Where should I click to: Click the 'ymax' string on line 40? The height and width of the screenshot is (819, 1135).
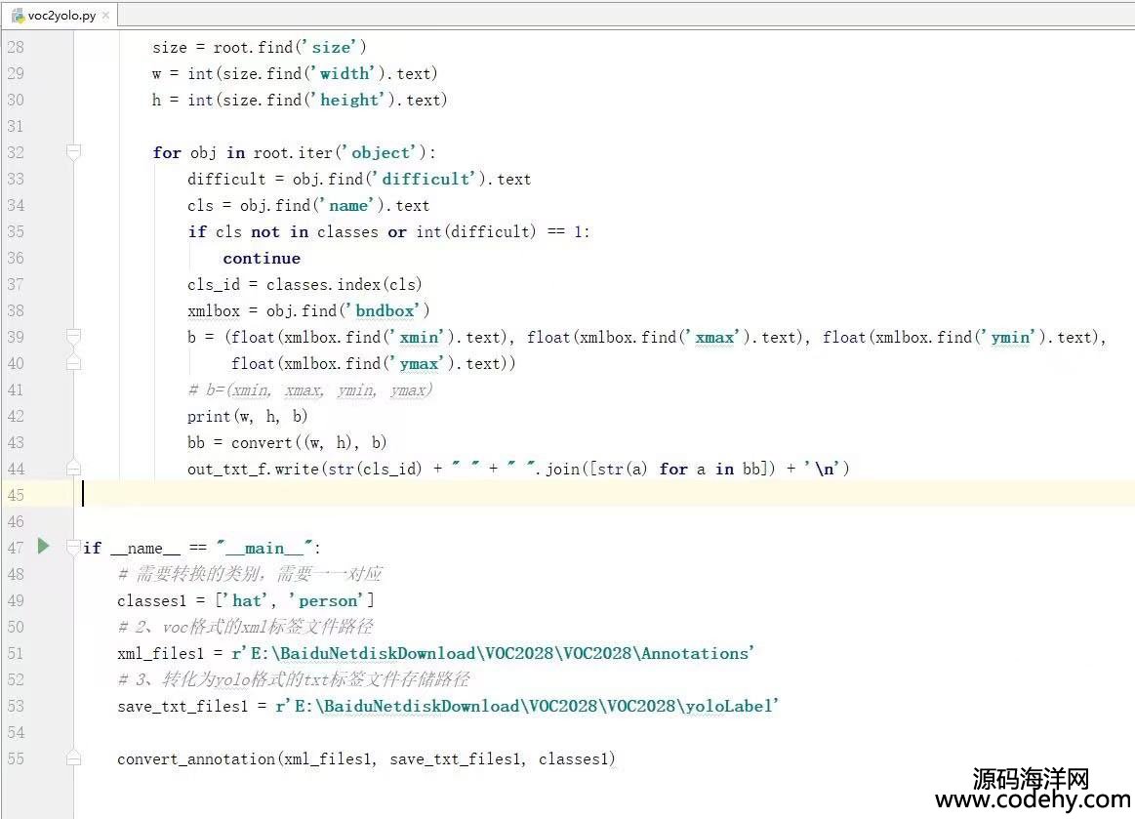pyautogui.click(x=419, y=363)
